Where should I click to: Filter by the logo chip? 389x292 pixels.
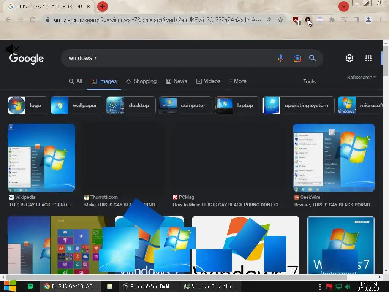pyautogui.click(x=27, y=105)
